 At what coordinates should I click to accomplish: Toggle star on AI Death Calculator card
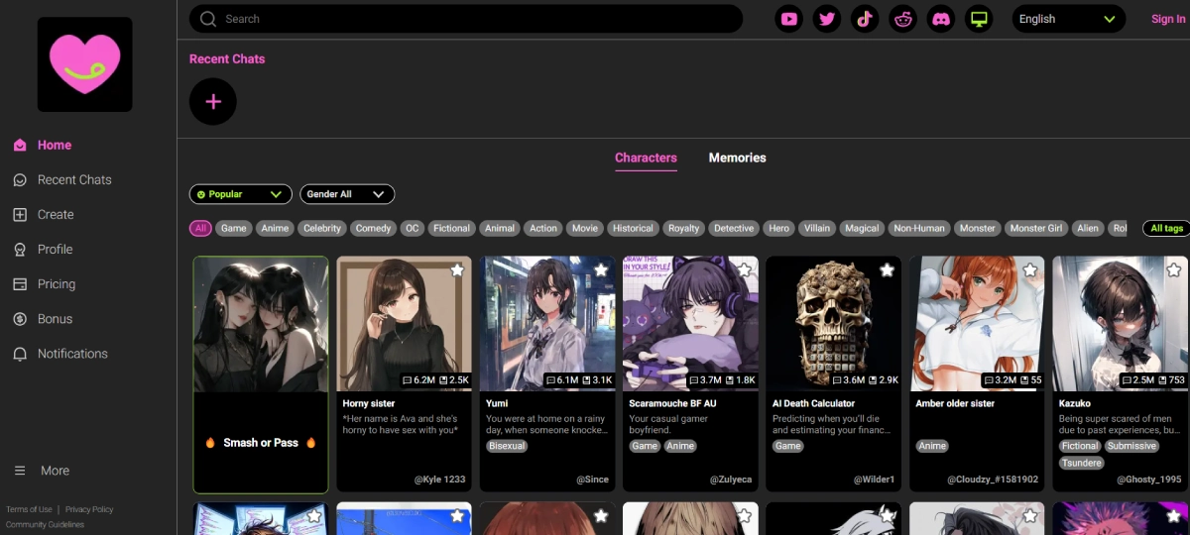point(887,270)
